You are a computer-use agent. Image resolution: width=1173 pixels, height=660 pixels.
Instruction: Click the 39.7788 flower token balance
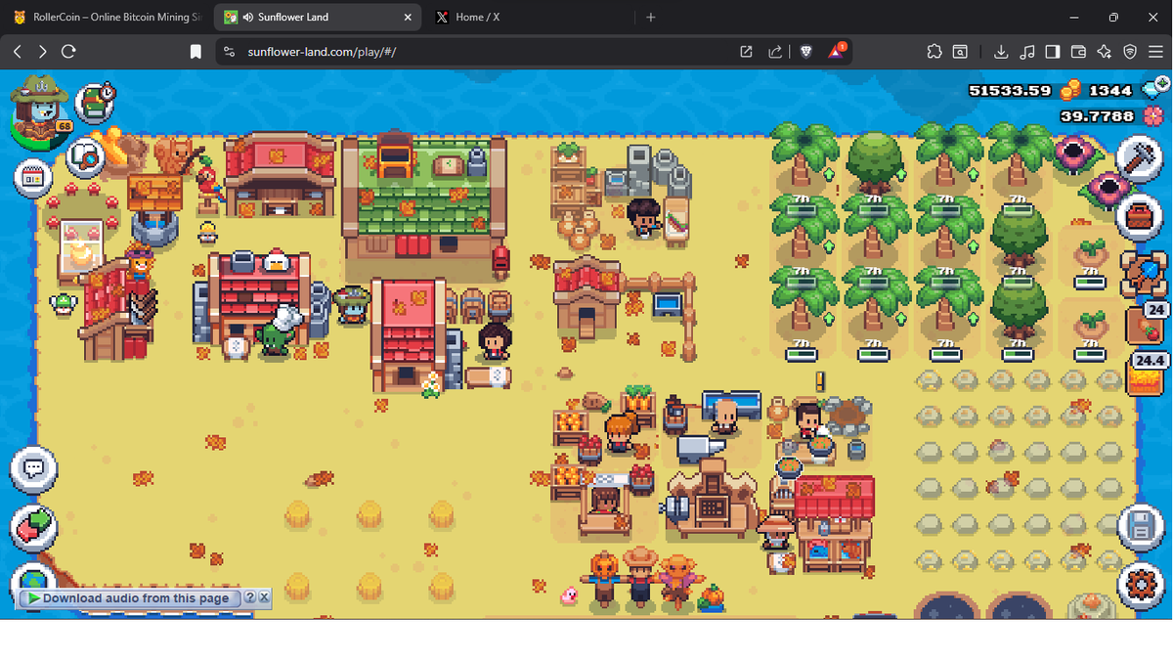tap(1097, 116)
